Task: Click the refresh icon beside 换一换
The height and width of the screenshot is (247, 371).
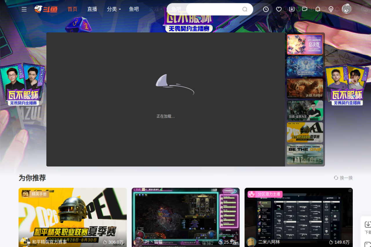Action: pos(336,178)
